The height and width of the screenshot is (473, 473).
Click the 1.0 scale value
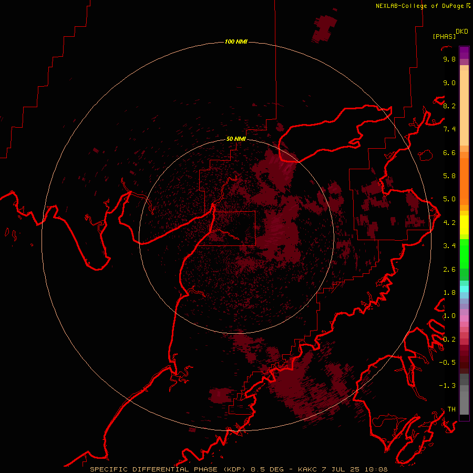449,316
